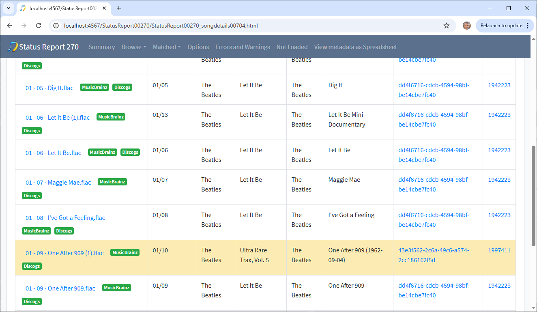
Task: Open the Not Loaded menu item
Action: tap(292, 47)
